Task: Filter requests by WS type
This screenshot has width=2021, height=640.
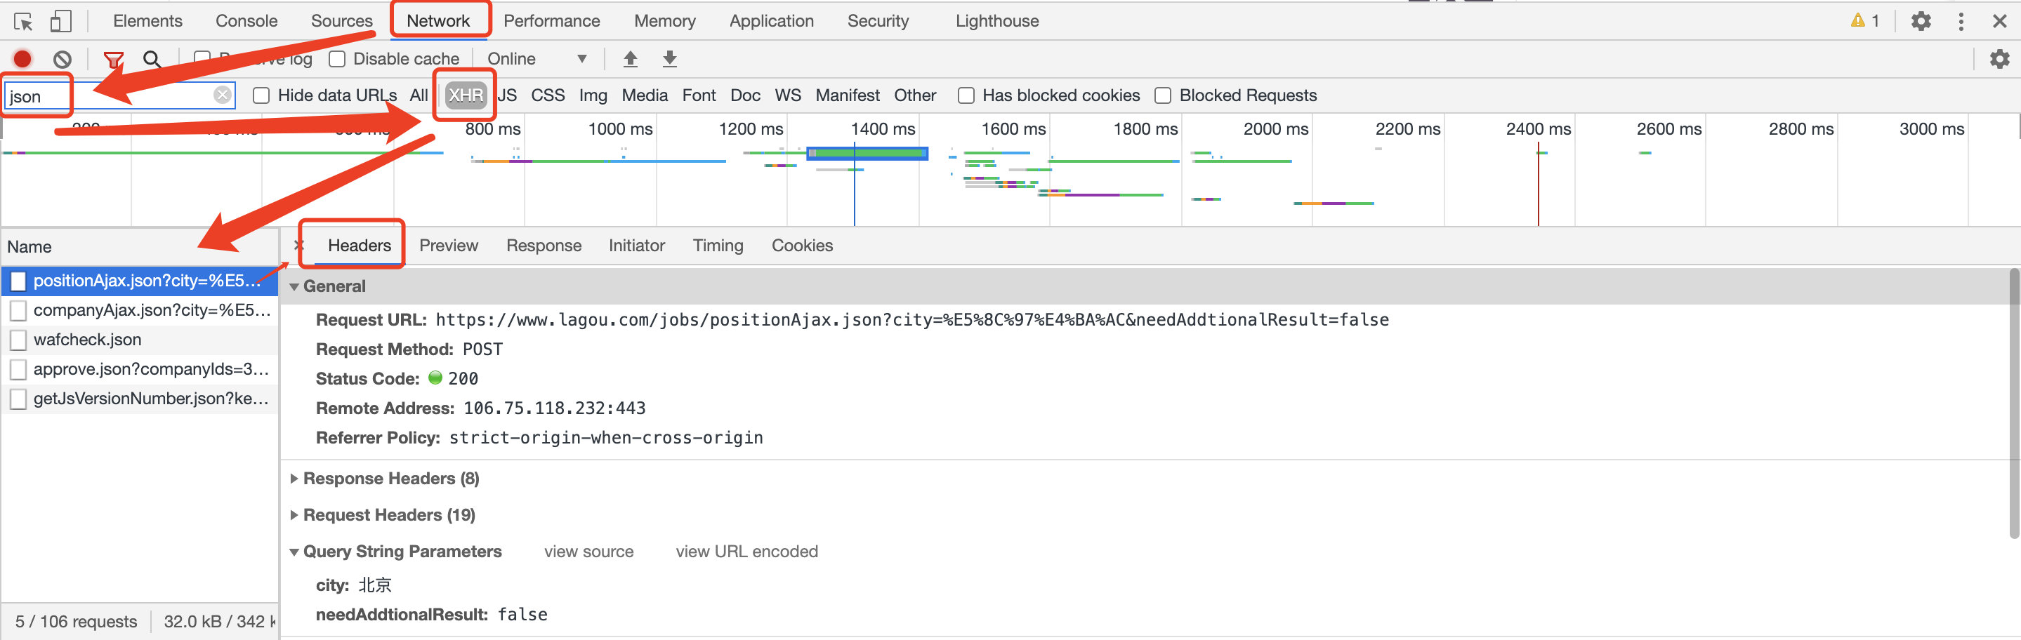Action: (x=788, y=95)
